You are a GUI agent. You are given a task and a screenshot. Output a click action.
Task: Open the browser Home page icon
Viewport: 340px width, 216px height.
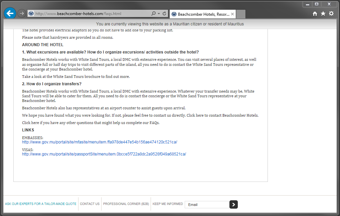click(x=315, y=14)
